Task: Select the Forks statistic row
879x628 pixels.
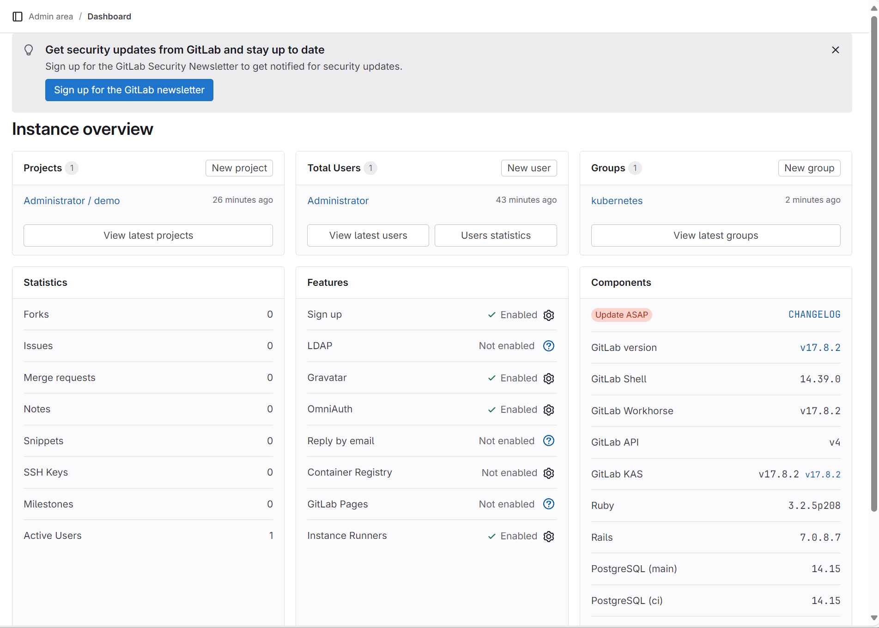Action: coord(148,314)
